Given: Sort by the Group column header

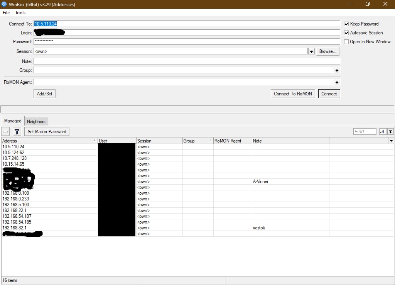Looking at the screenshot, I should 198,141.
